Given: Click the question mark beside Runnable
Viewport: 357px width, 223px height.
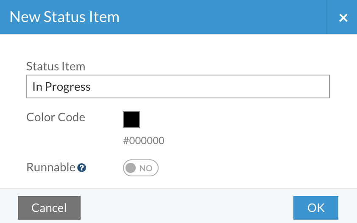Looking at the screenshot, I should pos(81,168).
